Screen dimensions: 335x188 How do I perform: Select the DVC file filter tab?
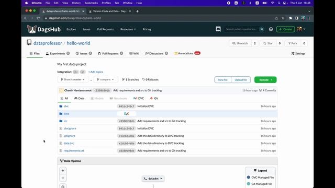(138, 98)
